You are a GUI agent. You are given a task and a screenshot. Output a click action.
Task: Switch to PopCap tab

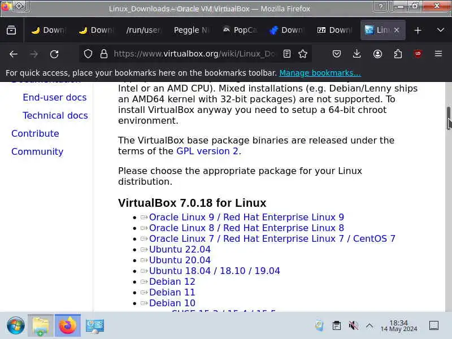click(x=239, y=30)
